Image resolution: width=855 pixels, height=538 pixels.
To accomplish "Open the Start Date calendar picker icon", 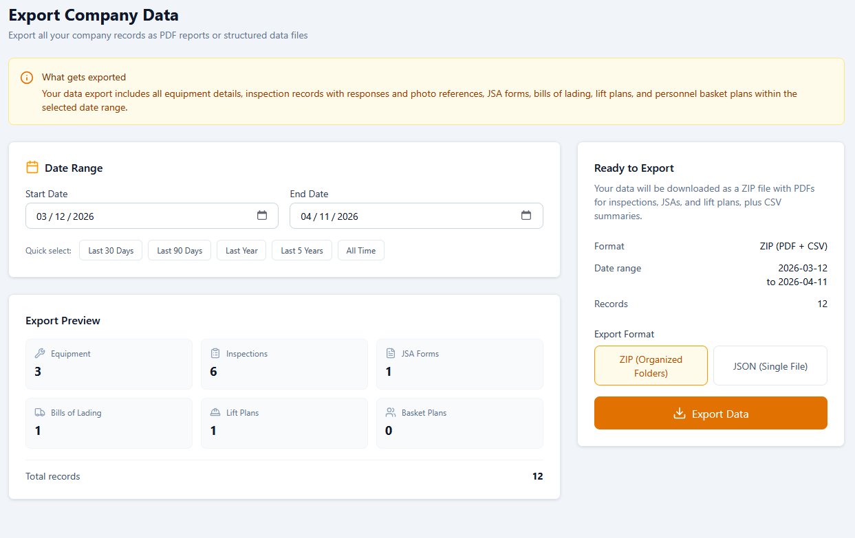I will click(262, 215).
